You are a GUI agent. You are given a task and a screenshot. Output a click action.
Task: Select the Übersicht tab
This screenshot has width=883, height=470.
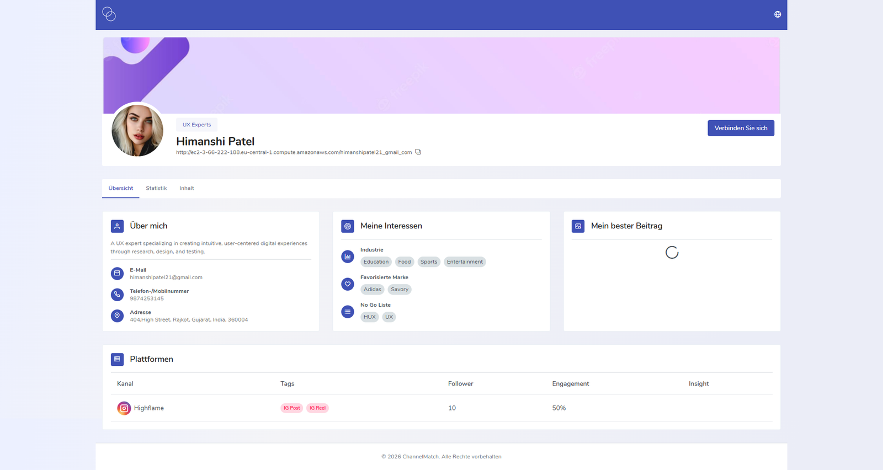(121, 188)
